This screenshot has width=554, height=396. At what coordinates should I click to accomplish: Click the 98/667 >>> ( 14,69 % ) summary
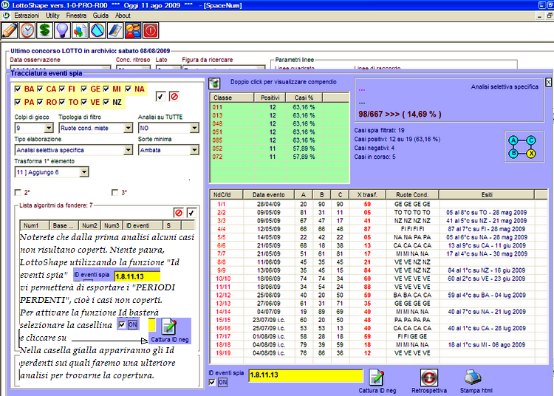point(400,114)
